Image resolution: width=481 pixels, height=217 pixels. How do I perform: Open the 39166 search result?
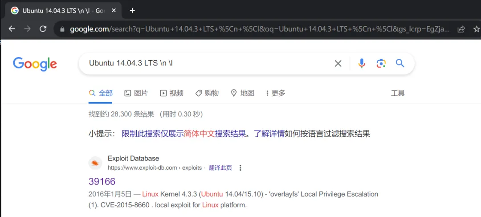[x=102, y=181]
